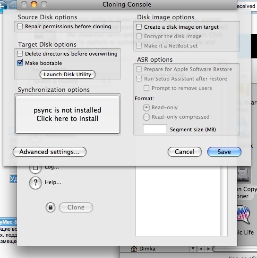Screen dimensions: 257x258
Task: Click the Clone button
Action: (x=76, y=207)
